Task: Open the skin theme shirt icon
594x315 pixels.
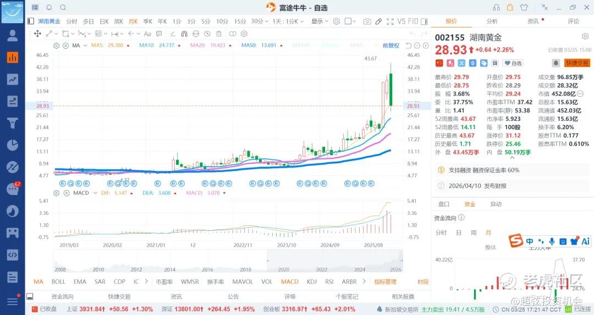Action: [x=524, y=7]
